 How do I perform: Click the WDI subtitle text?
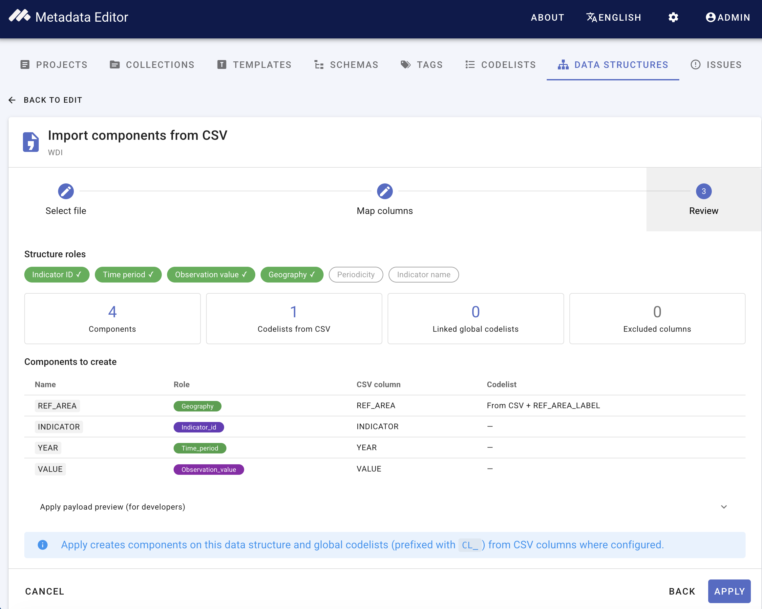tap(55, 152)
